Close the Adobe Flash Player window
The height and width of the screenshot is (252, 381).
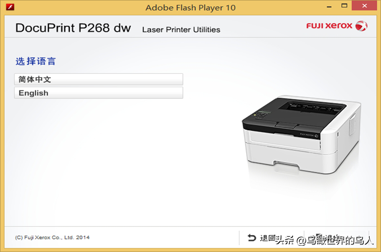pos(364,5)
